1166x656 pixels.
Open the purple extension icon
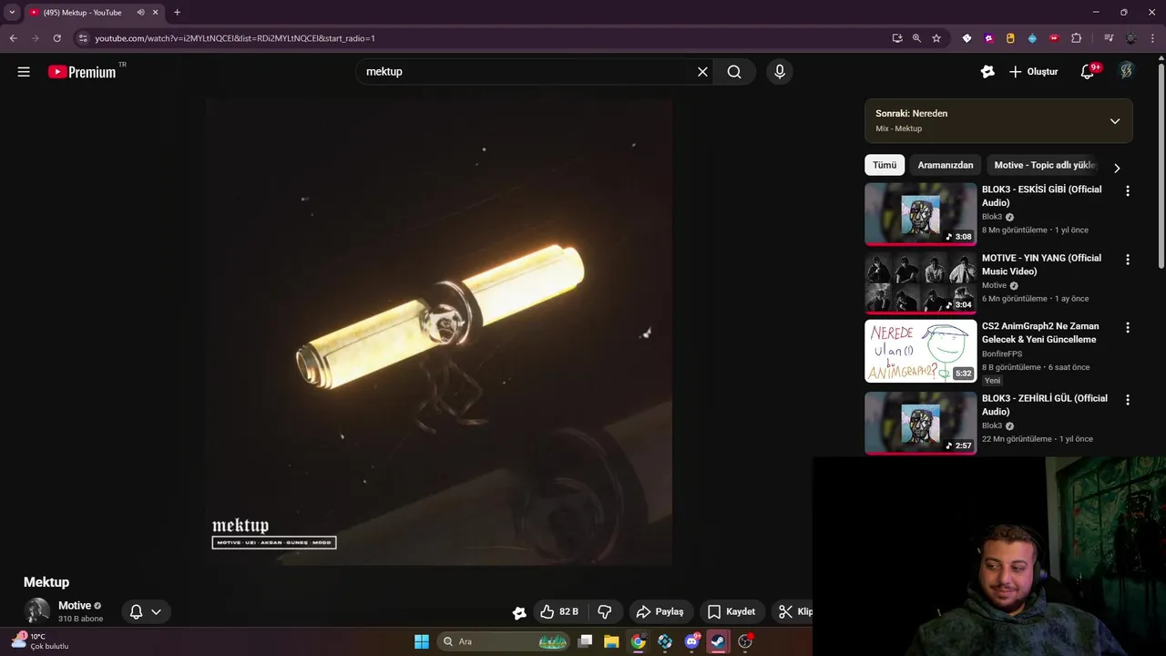click(x=988, y=38)
